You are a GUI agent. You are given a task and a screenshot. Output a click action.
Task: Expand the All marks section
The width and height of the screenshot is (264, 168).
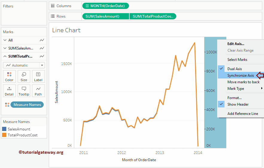click(5, 40)
